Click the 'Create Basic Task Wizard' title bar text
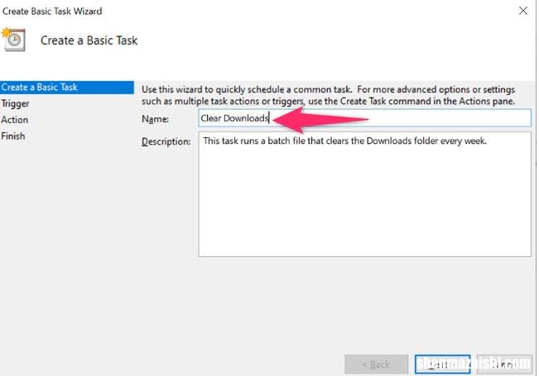Viewport: 539px width, 376px height. click(x=51, y=11)
